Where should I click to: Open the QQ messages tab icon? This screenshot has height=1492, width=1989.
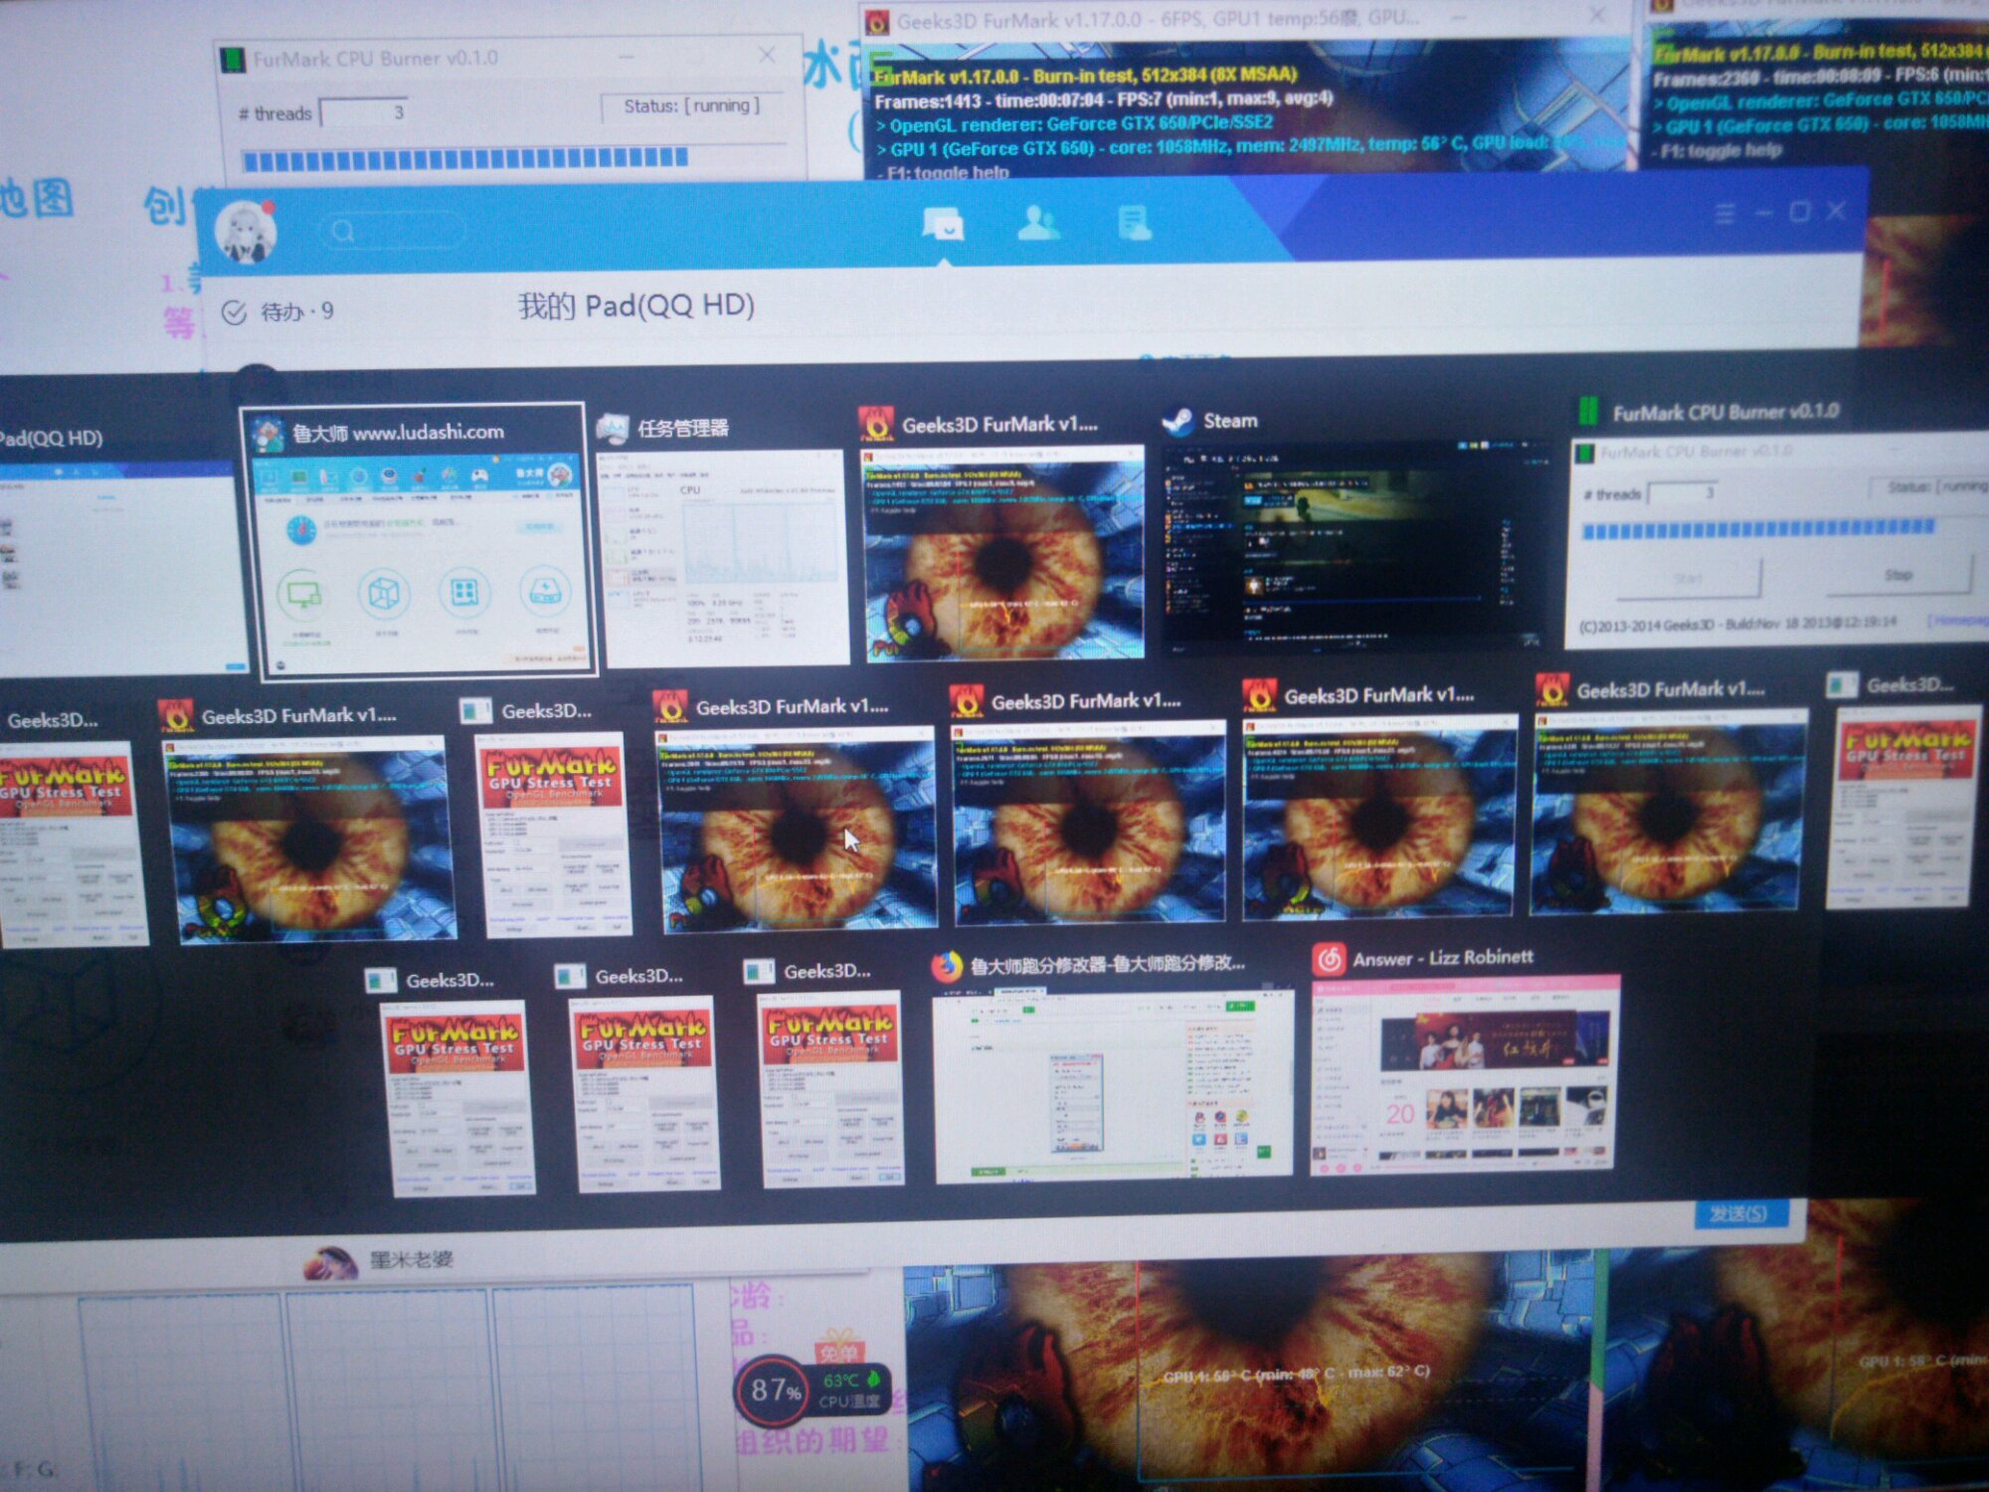942,223
